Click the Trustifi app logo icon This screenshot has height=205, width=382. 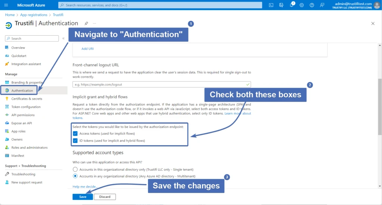pyautogui.click(x=9, y=25)
